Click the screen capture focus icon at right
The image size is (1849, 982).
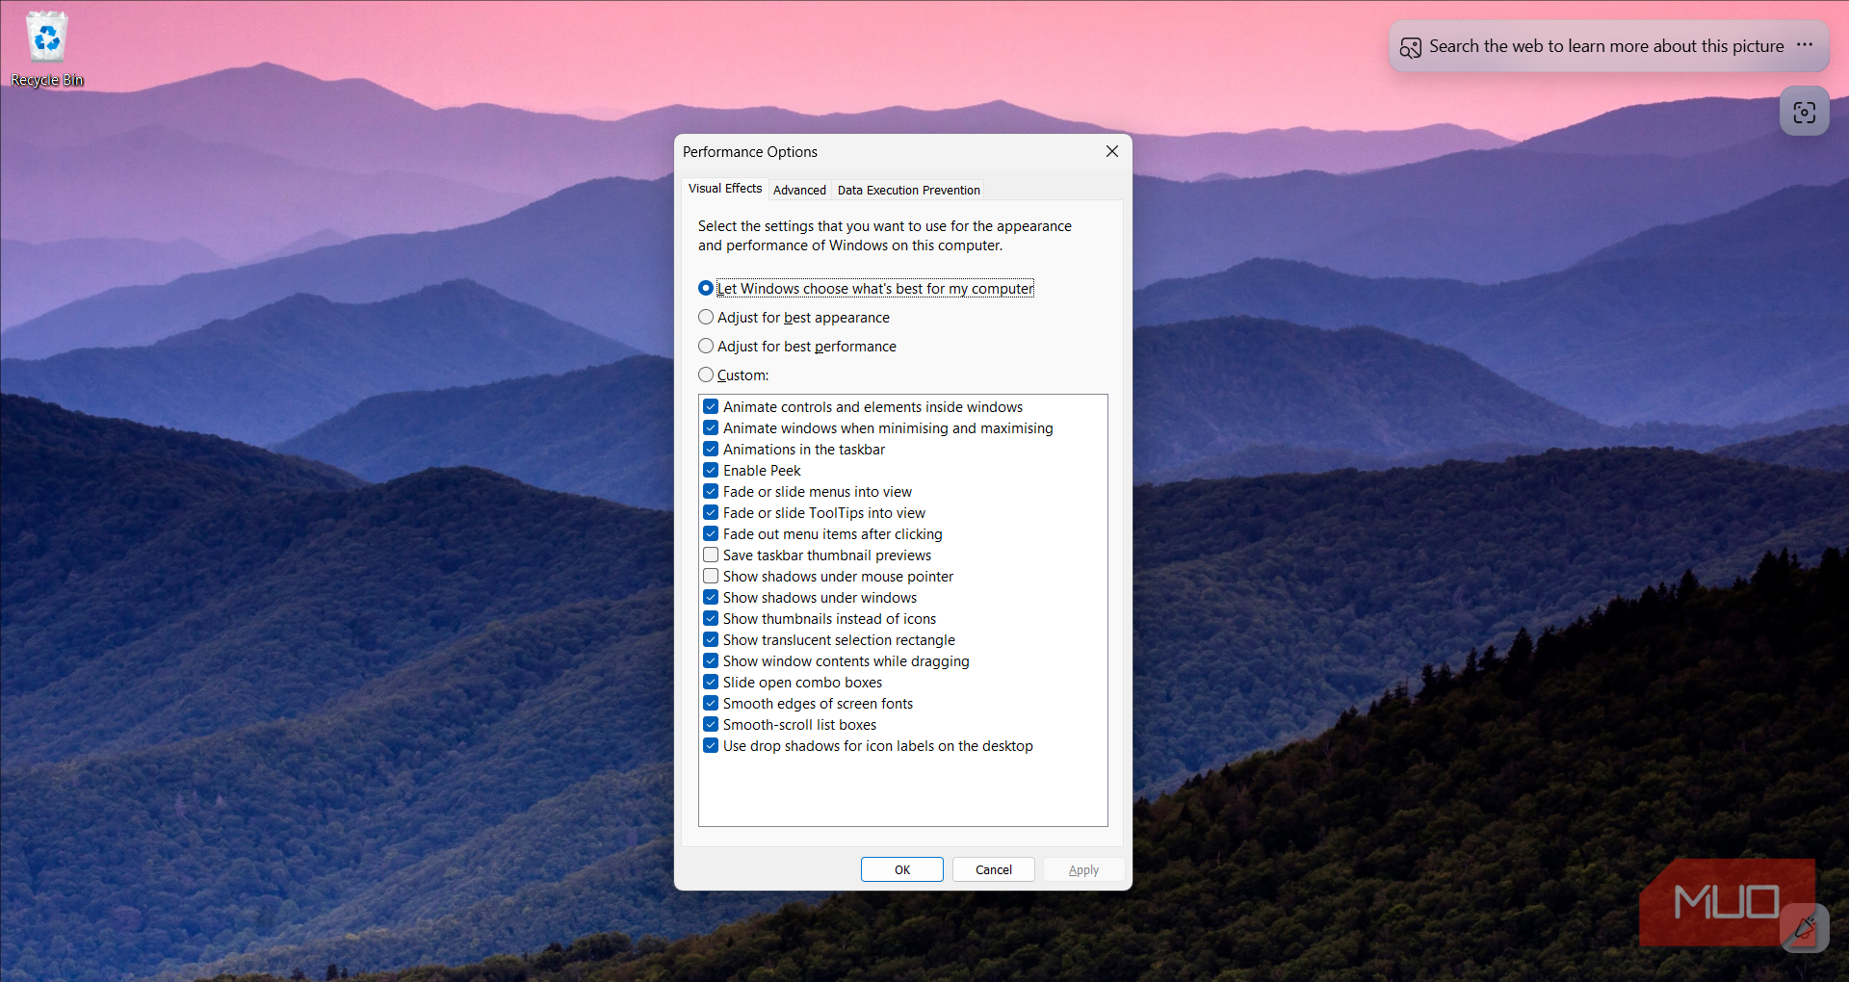[x=1804, y=112]
